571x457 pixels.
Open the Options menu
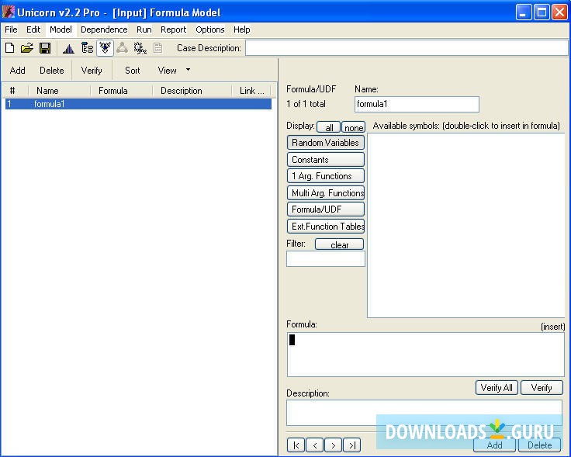[209, 29]
